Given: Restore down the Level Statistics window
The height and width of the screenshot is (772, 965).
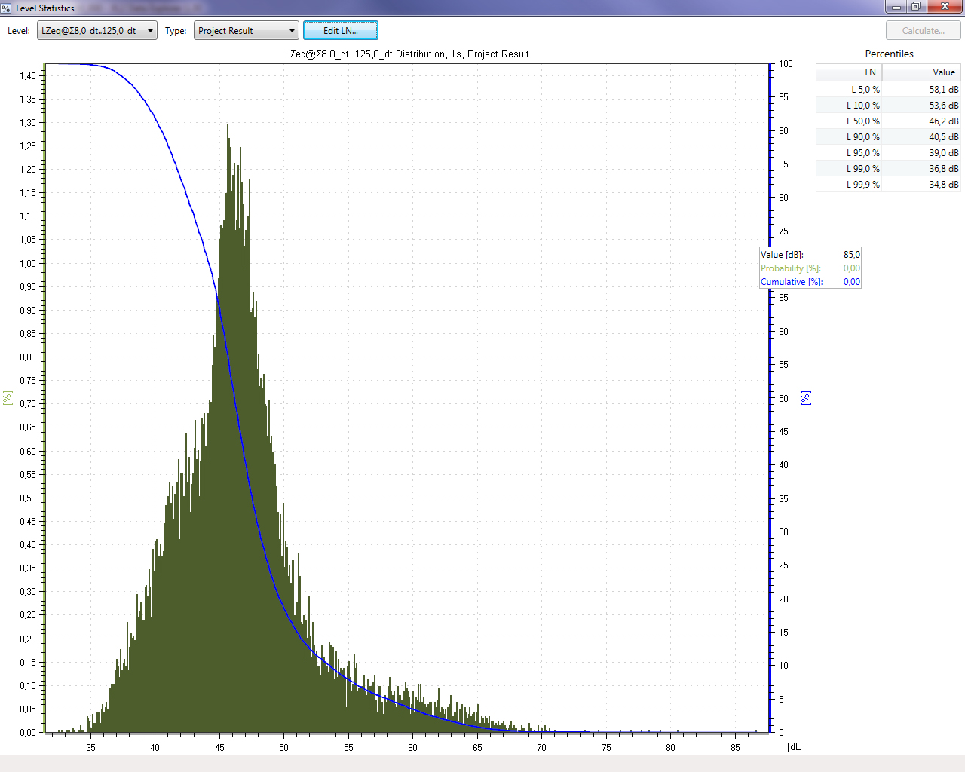Looking at the screenshot, I should (916, 7).
